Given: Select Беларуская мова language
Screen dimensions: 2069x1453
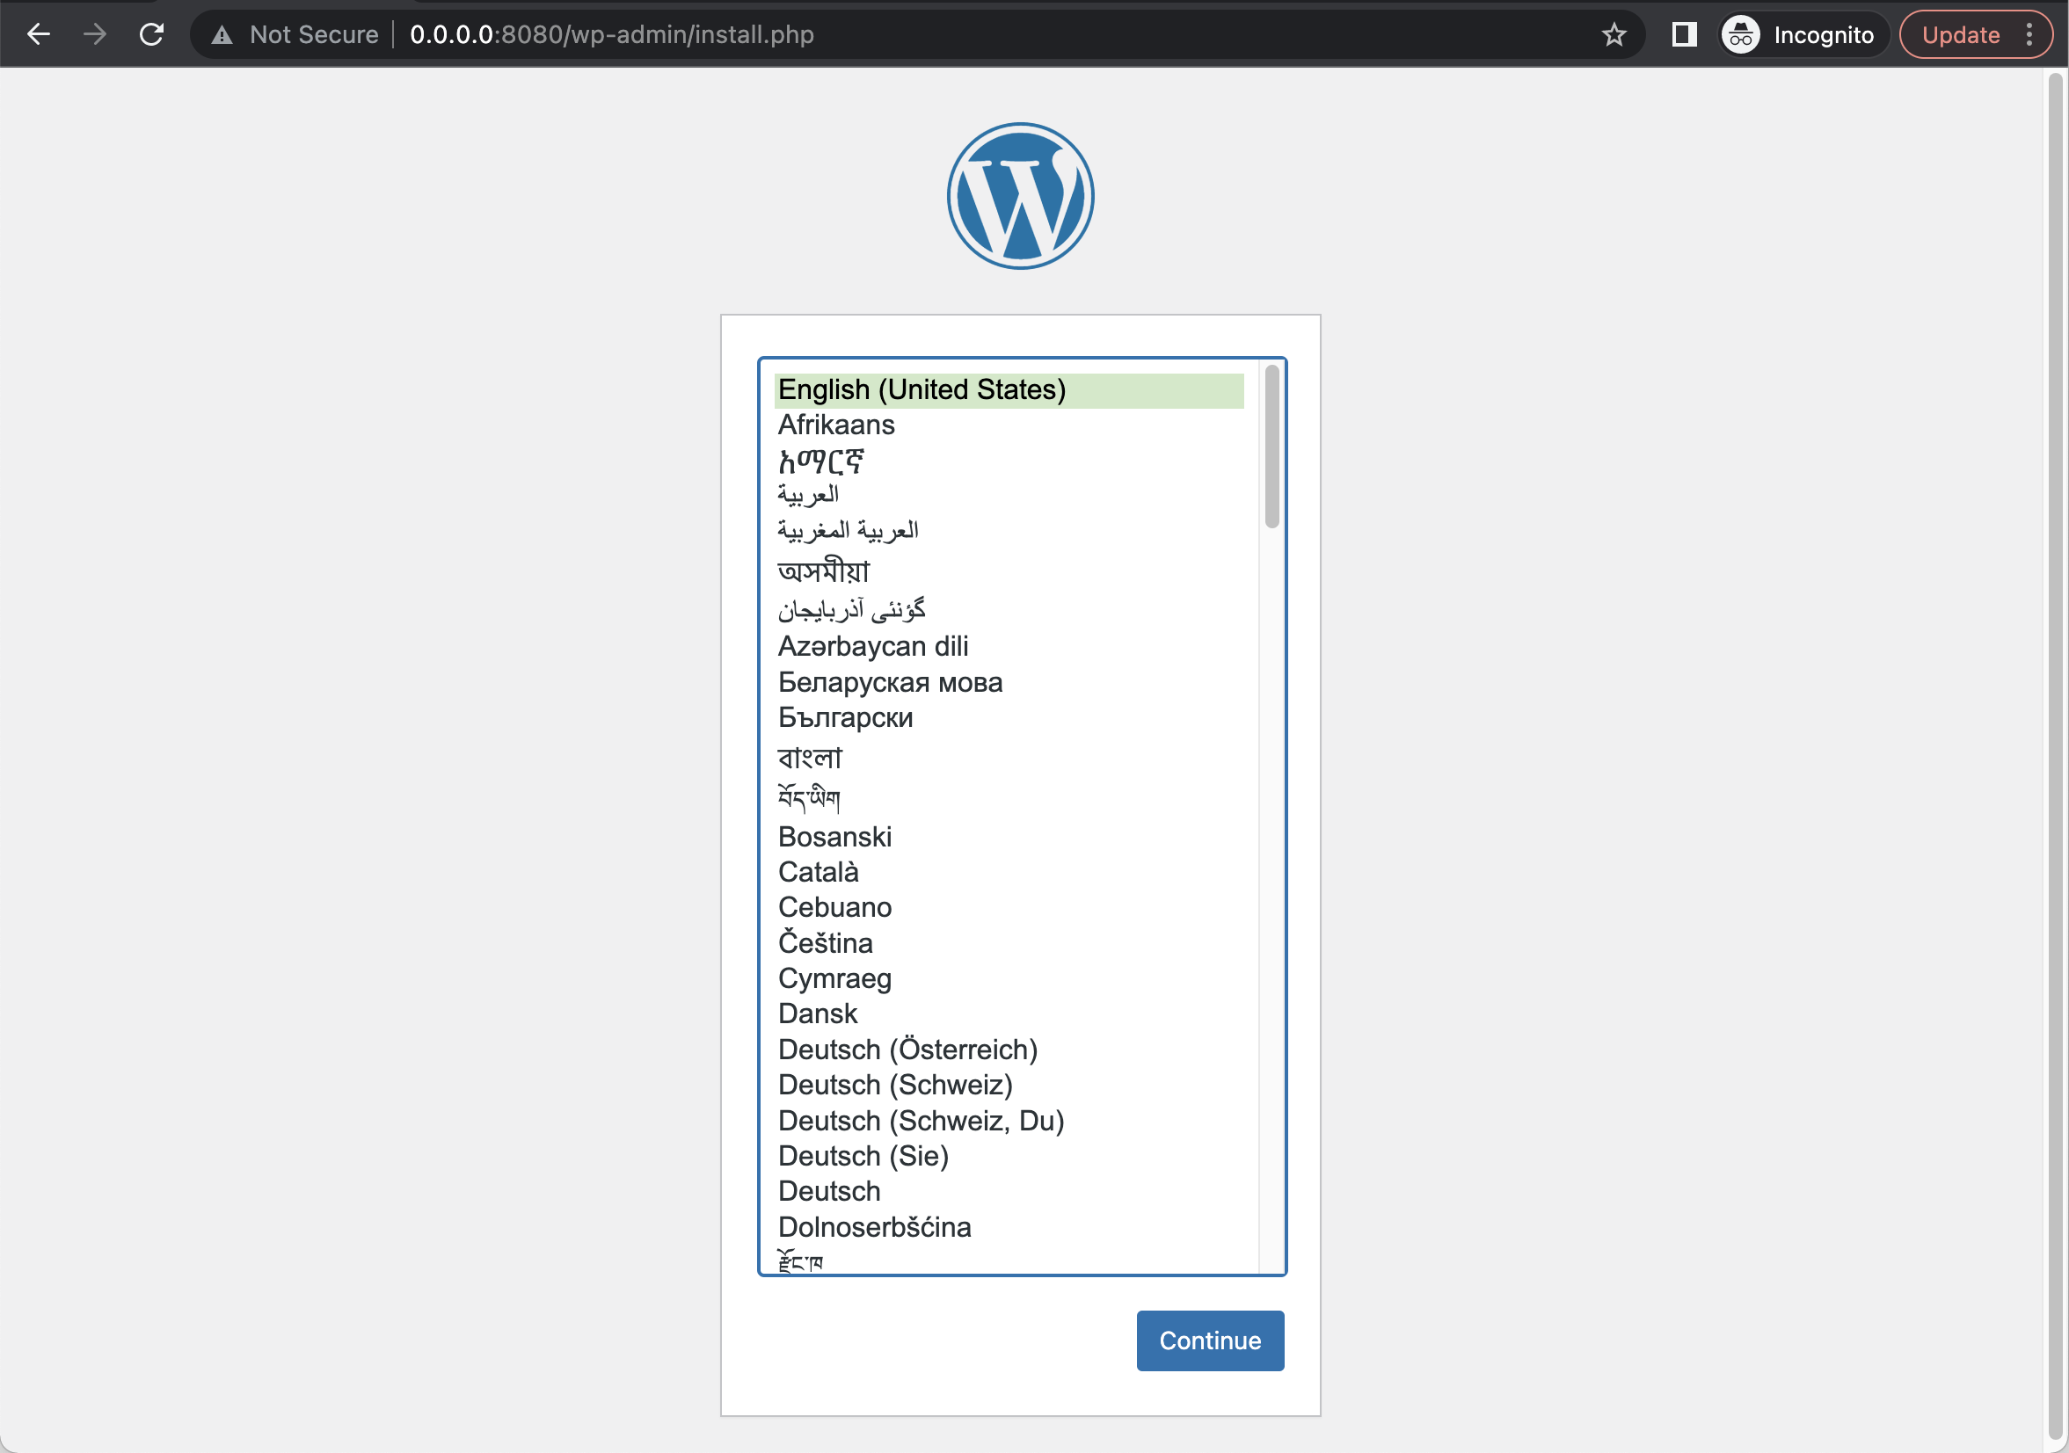Looking at the screenshot, I should pyautogui.click(x=1009, y=683).
